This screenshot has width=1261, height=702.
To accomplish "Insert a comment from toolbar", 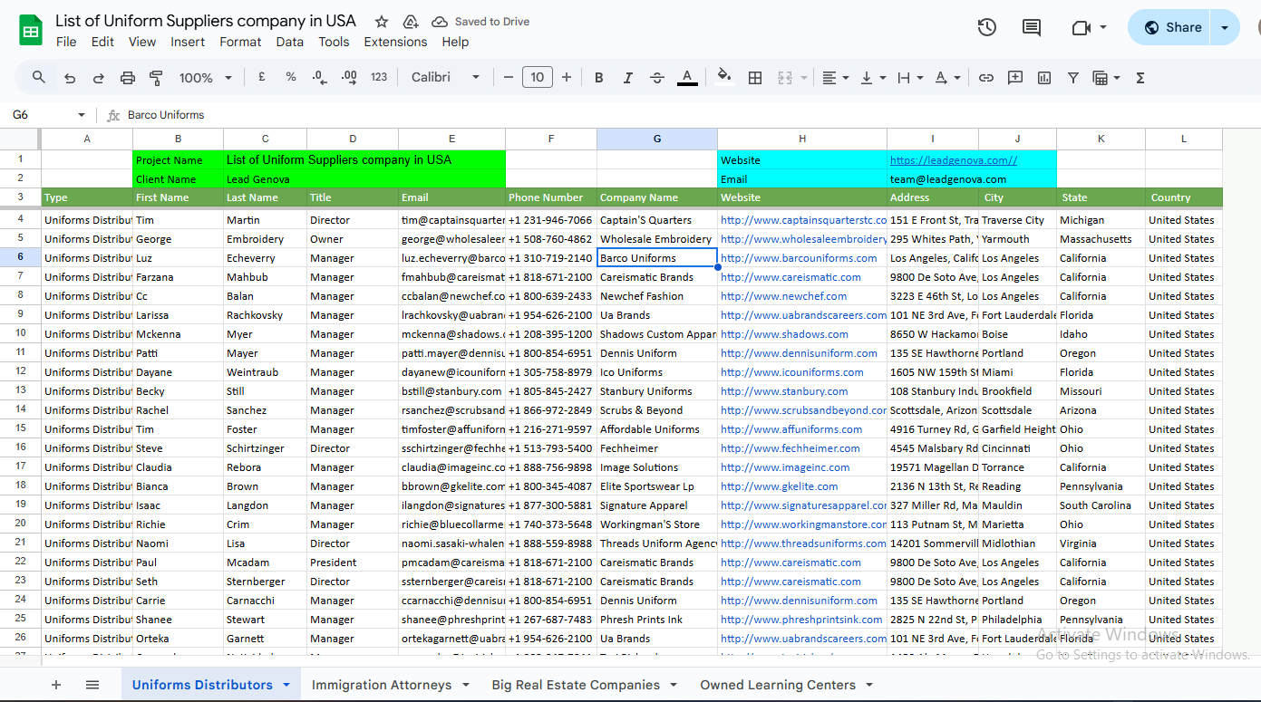I will 1015,78.
